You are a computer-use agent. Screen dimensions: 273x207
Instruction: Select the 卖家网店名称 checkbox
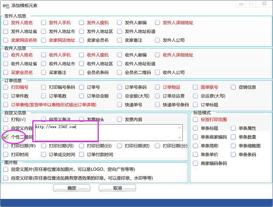click(x=6, y=40)
